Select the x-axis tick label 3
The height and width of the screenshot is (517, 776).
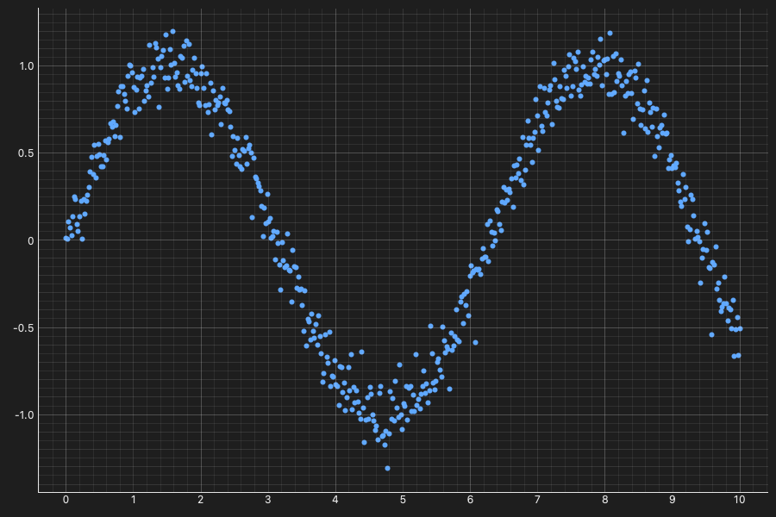click(268, 500)
